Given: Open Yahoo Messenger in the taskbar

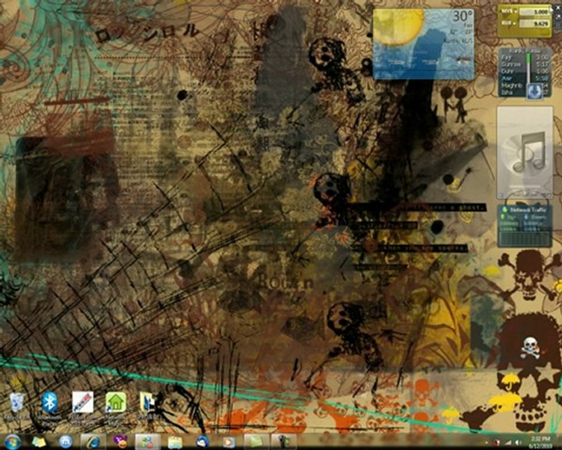Looking at the screenshot, I should [120, 442].
